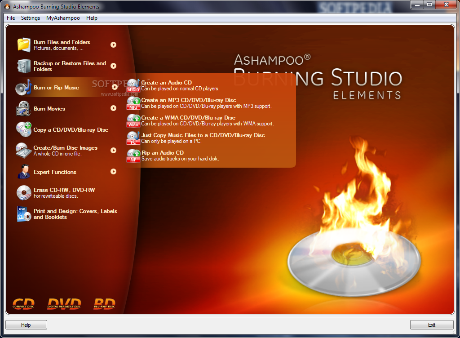Click "Can be played on normal CD players." text
This screenshot has height=338, width=460.
point(180,89)
